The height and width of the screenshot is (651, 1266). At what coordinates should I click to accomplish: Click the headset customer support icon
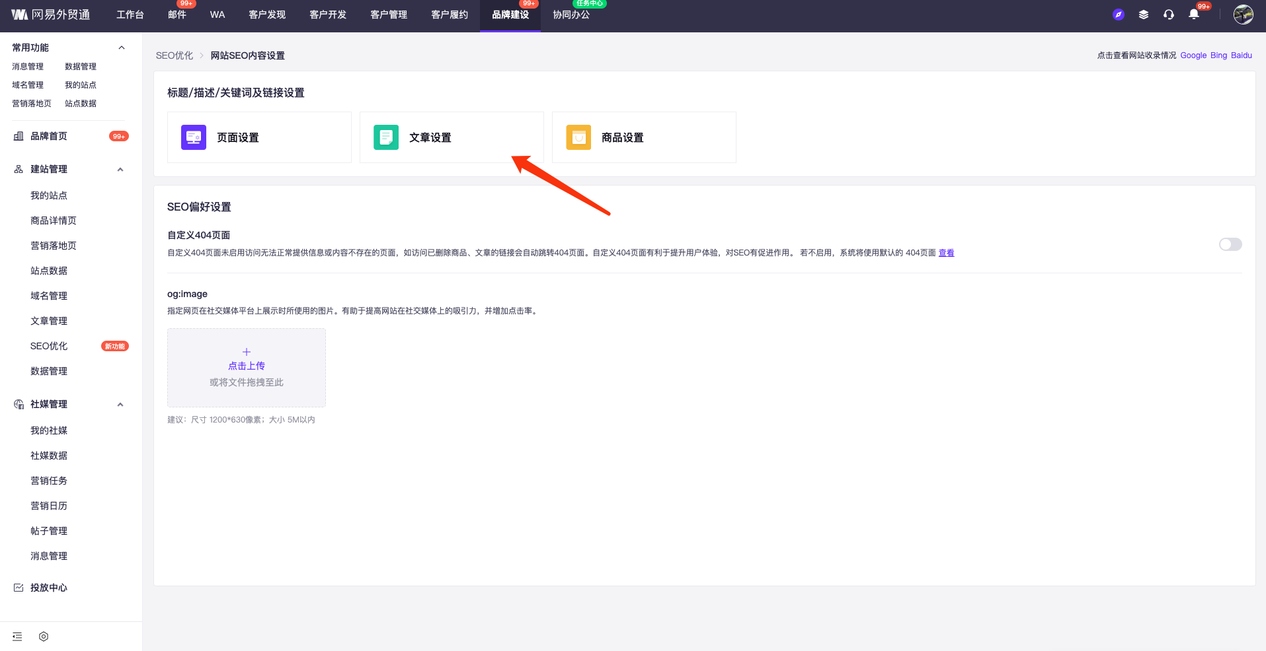[x=1169, y=15]
